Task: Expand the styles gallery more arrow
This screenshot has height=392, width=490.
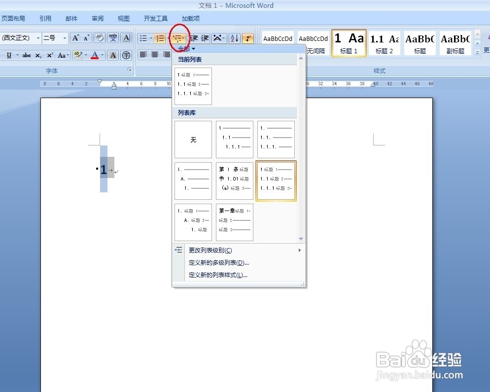Action: 477,53
